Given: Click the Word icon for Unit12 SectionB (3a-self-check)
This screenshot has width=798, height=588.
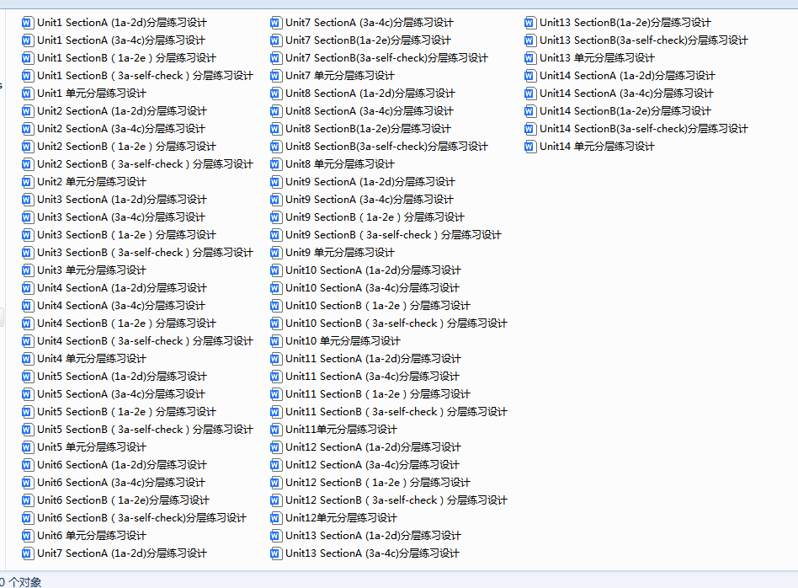Looking at the screenshot, I should pos(276,500).
